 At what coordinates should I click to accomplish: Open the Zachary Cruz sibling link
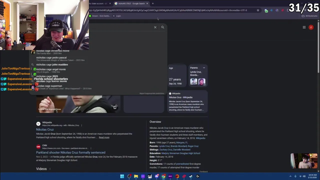pyautogui.click(x=166, y=150)
